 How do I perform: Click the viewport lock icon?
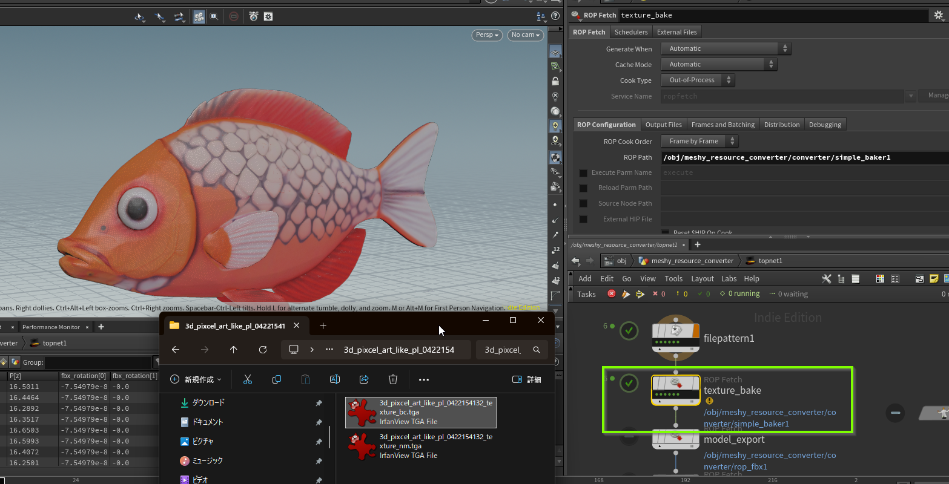point(555,81)
